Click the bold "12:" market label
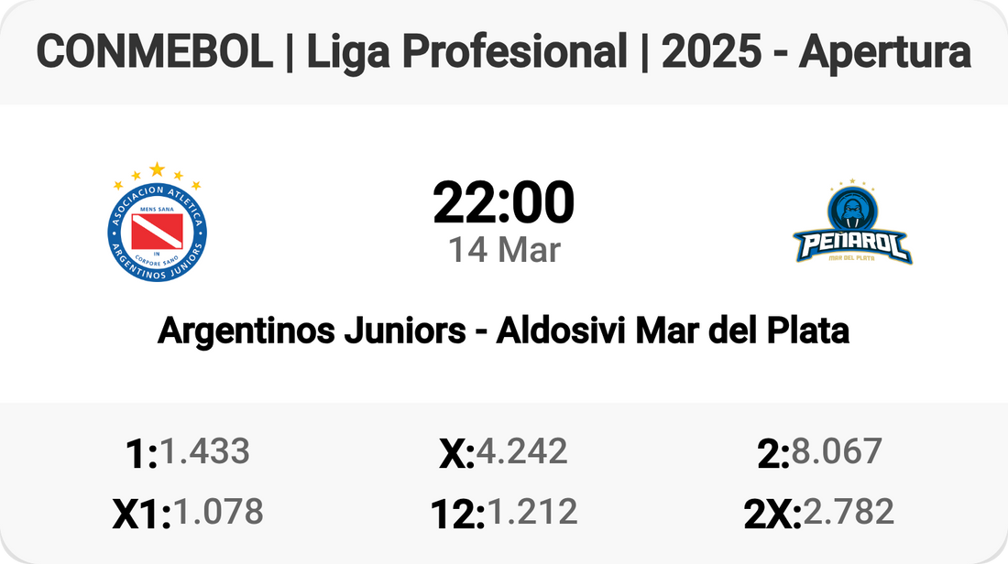 coord(457,515)
